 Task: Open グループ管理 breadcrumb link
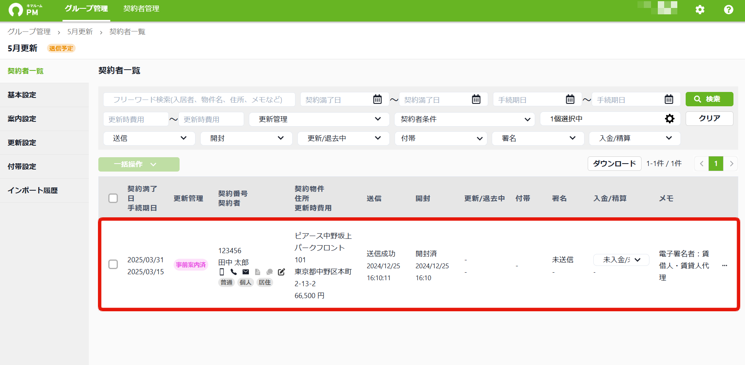coord(29,31)
